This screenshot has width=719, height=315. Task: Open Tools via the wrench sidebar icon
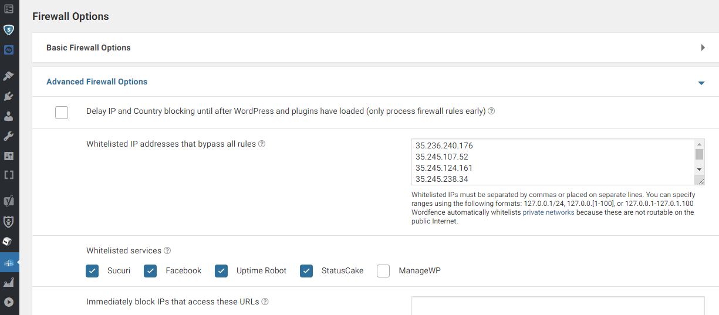9,136
